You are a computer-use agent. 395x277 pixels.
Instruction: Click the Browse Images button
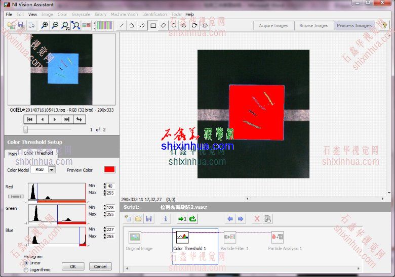(x=313, y=25)
